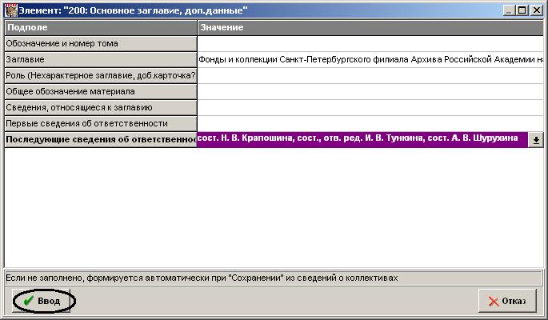
Task: Cancel with the Отказ button
Action: pyautogui.click(x=507, y=301)
